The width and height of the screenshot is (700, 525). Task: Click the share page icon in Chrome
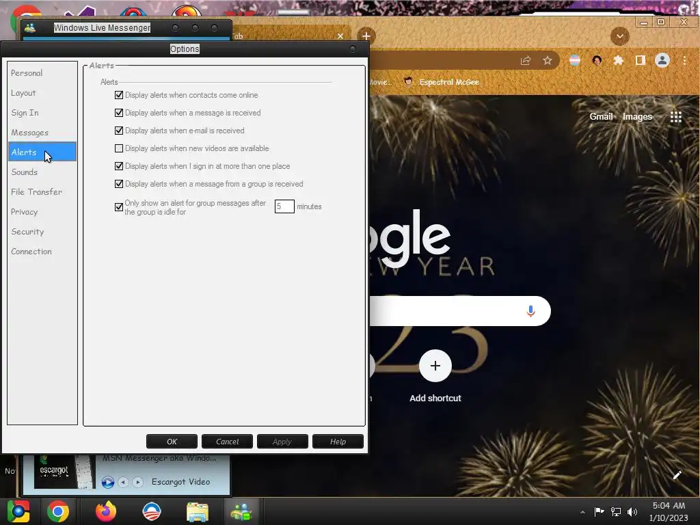pyautogui.click(x=526, y=61)
